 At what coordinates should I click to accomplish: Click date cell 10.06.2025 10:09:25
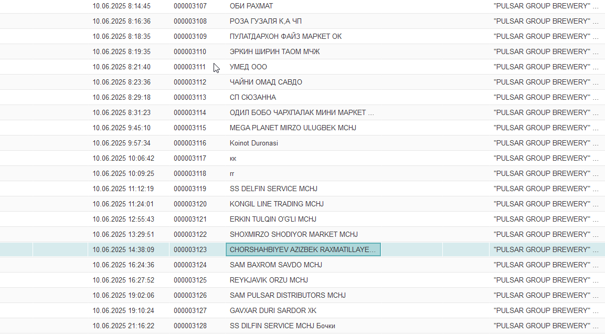(x=123, y=174)
